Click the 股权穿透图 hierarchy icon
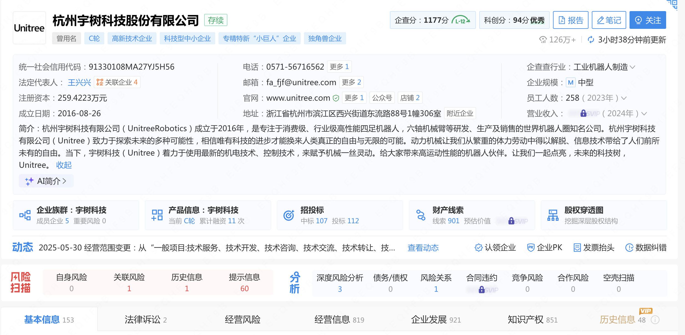685x335 pixels. coord(553,215)
